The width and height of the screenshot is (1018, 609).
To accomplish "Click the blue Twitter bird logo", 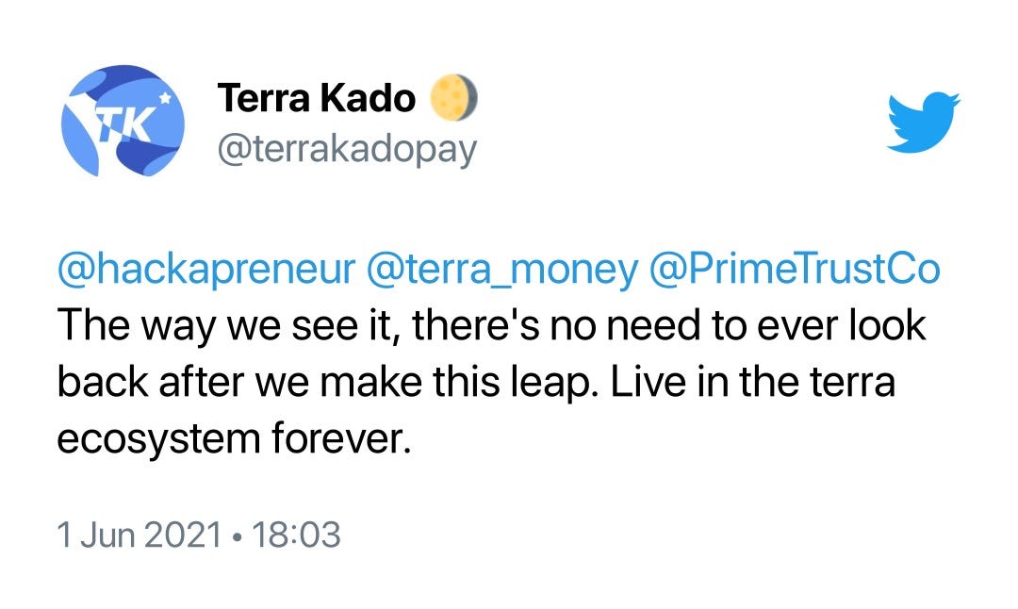I will pos(923,123).
